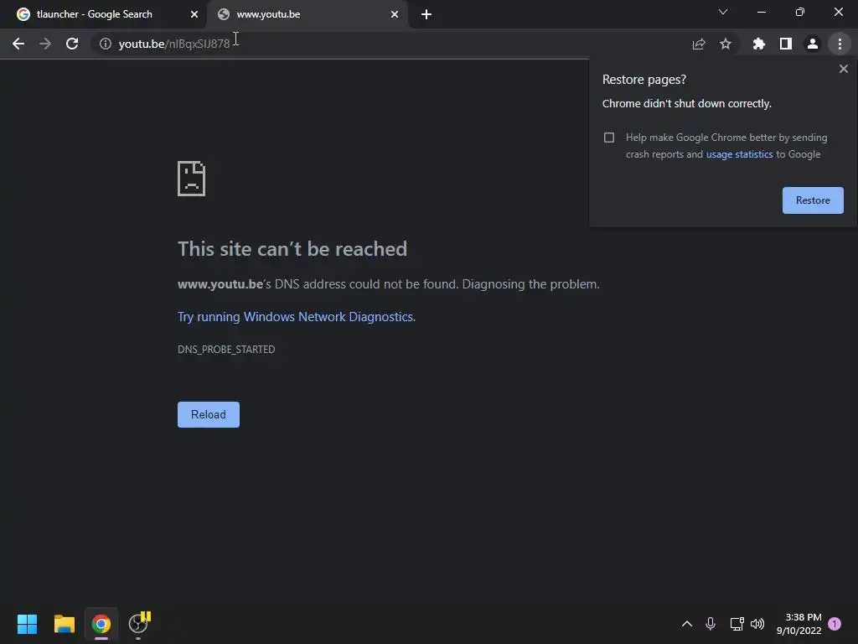
Task: Click Try running Windows Network Diagnostics link
Action: tap(296, 317)
